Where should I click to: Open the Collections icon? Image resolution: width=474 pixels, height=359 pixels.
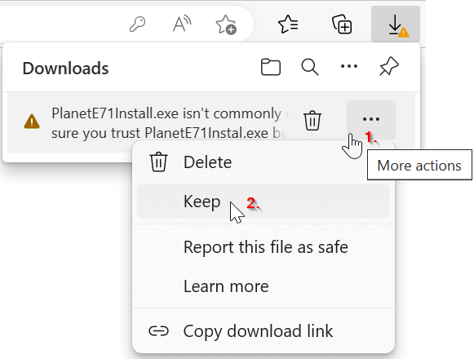pyautogui.click(x=342, y=24)
